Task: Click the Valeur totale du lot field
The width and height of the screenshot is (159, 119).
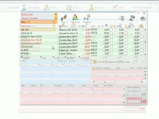Action: click(x=136, y=101)
